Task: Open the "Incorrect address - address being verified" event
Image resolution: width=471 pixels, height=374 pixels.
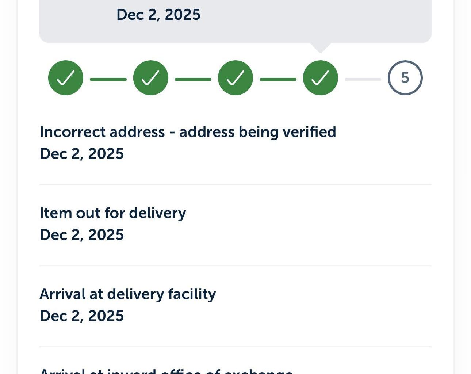Action: point(188,132)
